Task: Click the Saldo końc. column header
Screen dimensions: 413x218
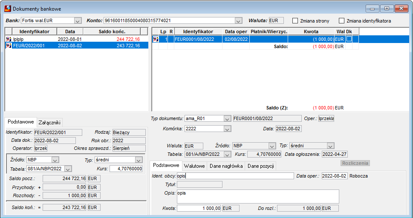Action: 112,32
